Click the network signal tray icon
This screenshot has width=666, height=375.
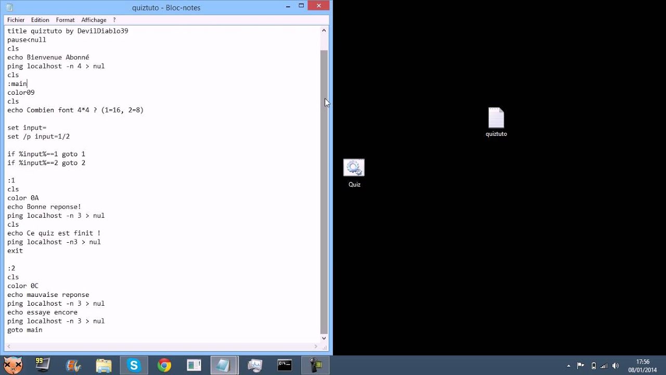point(604,366)
